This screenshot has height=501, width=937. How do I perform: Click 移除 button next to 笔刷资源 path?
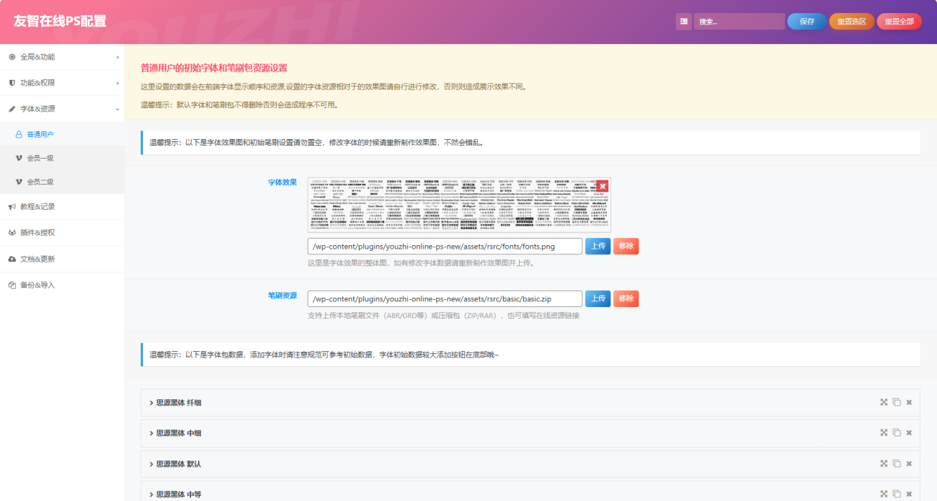pos(626,298)
